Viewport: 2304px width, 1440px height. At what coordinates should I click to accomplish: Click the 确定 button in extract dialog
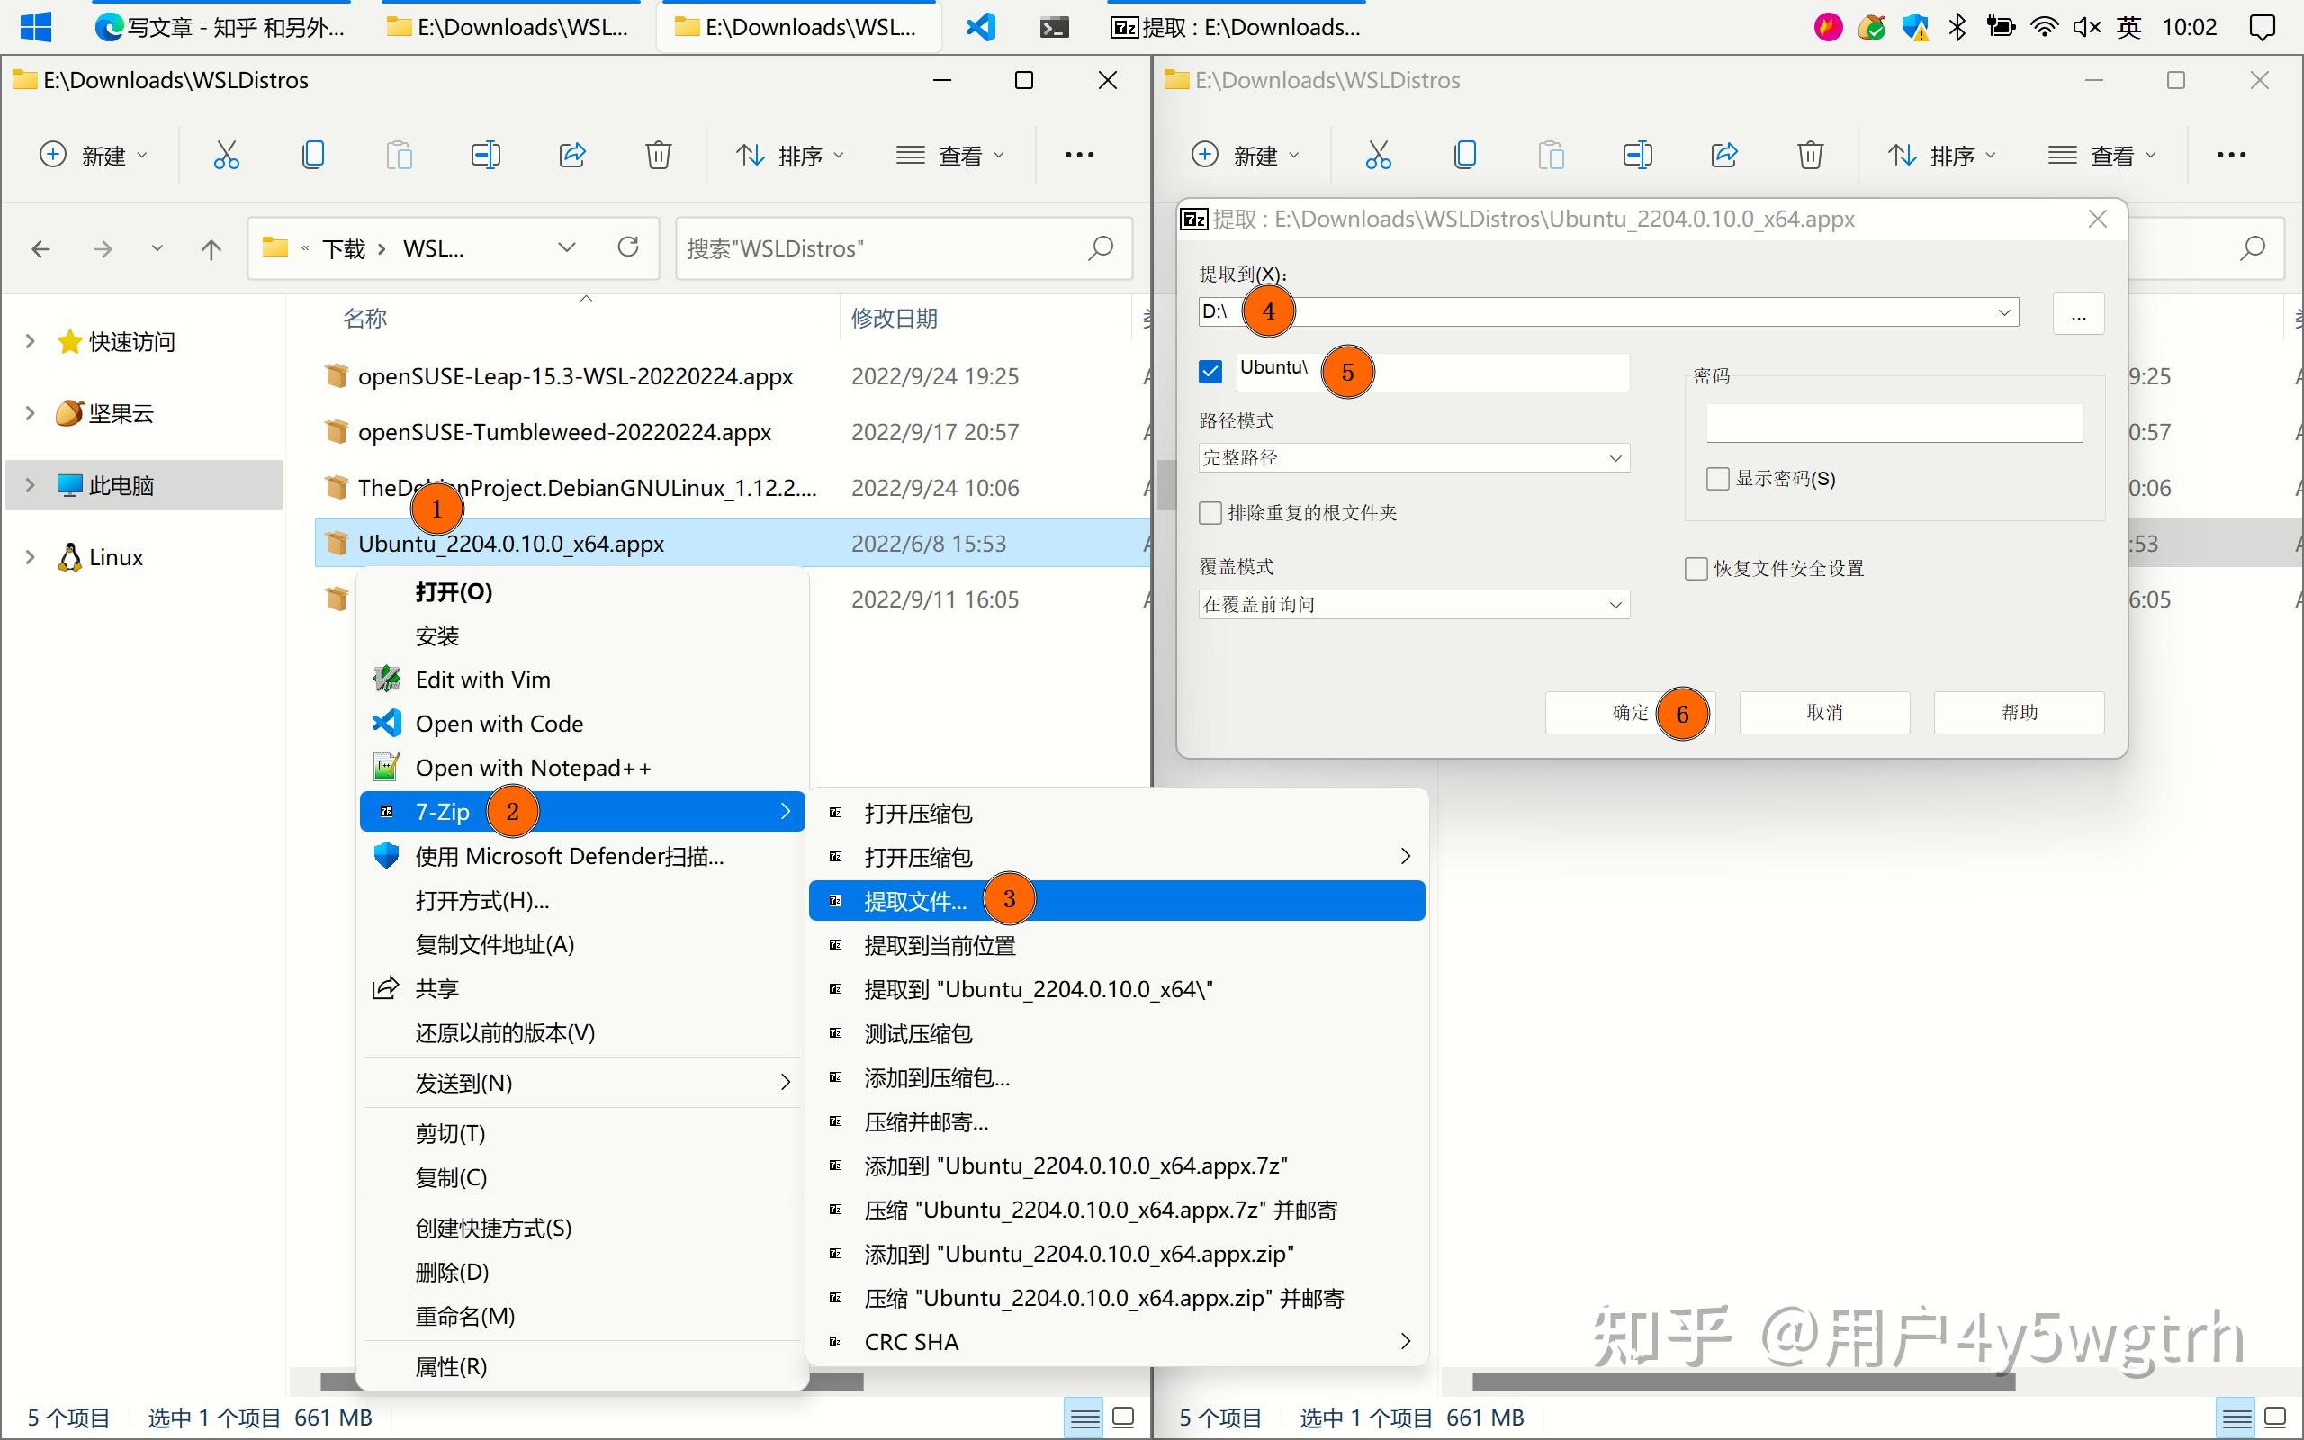1630,713
